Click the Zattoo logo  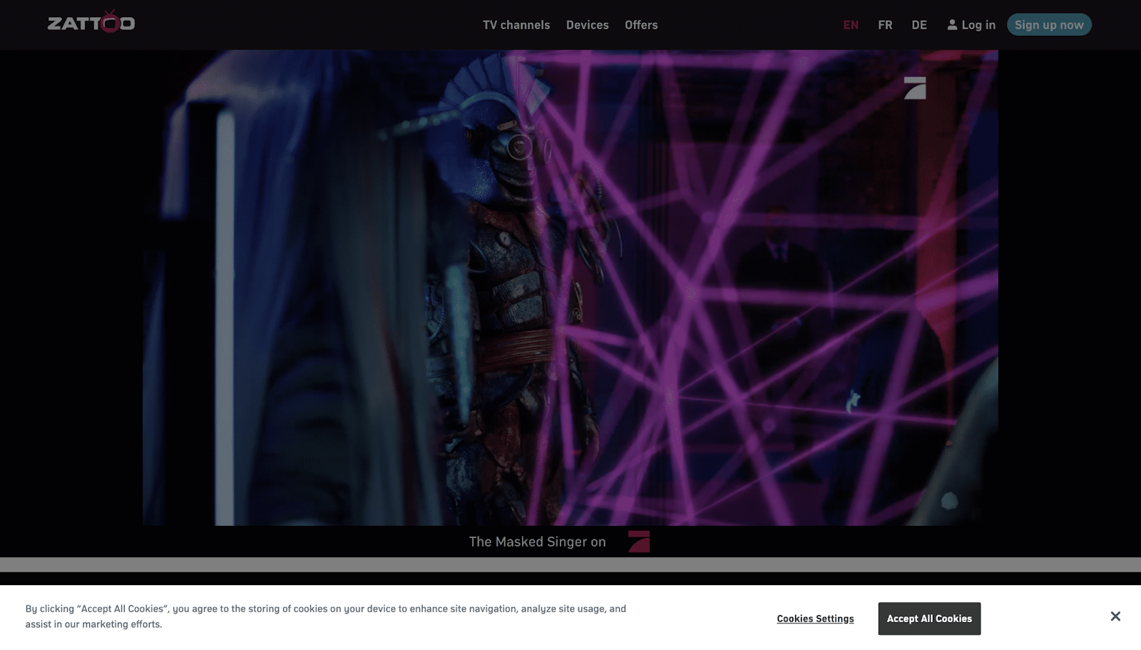[x=91, y=22]
